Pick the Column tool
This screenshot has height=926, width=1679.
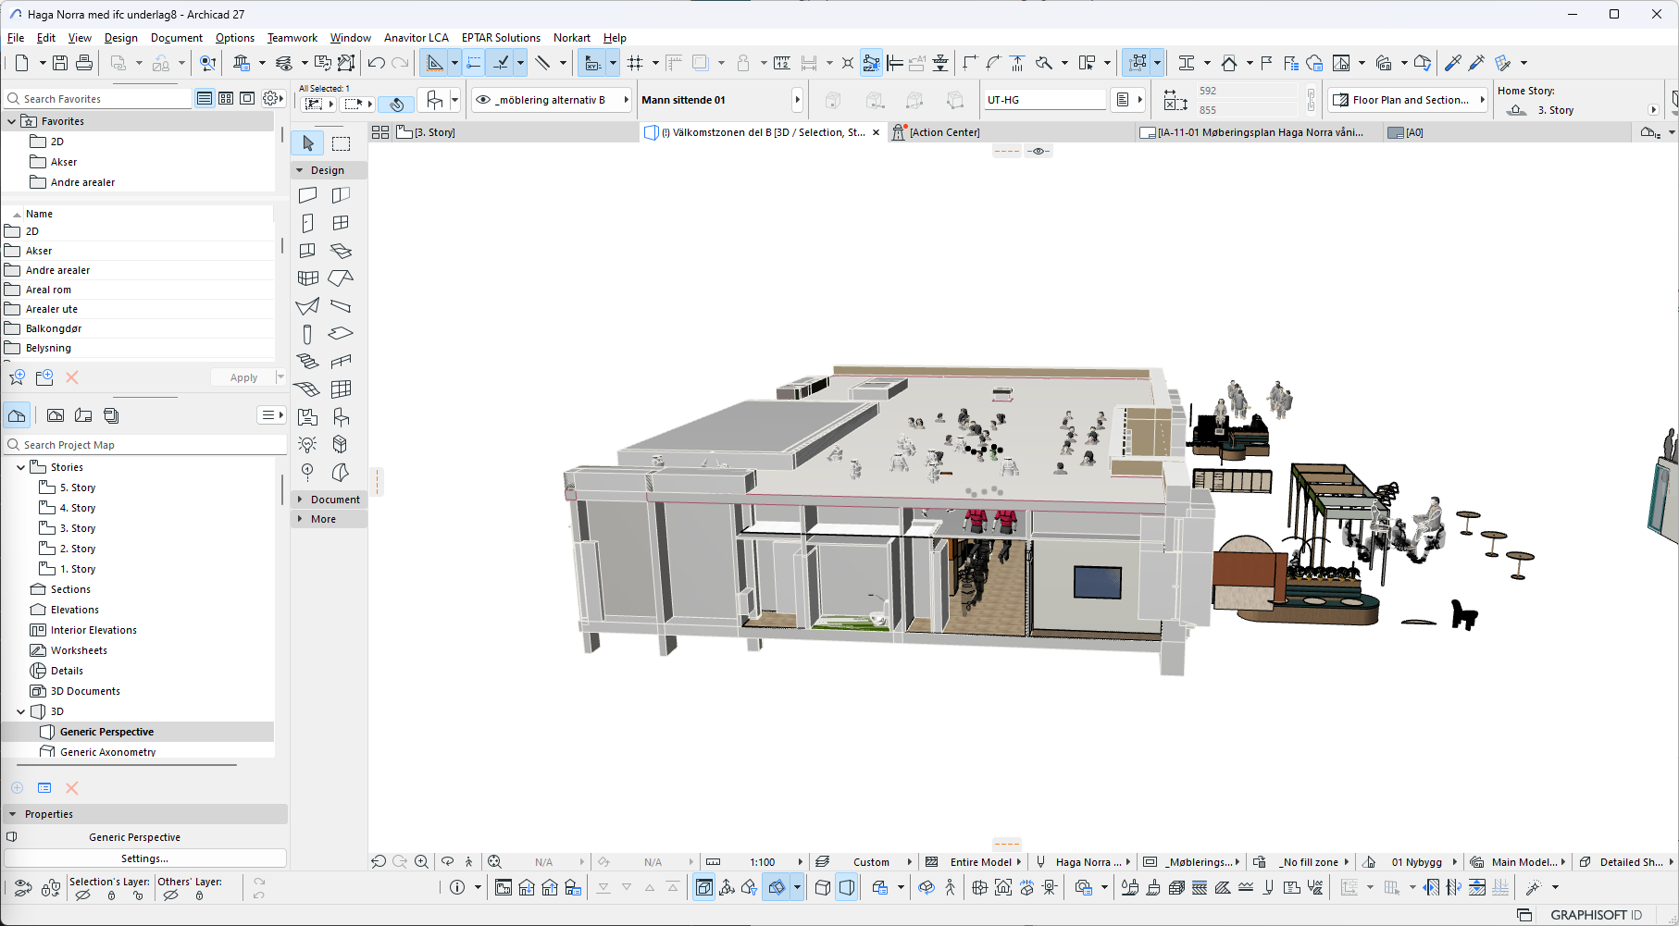[307, 334]
